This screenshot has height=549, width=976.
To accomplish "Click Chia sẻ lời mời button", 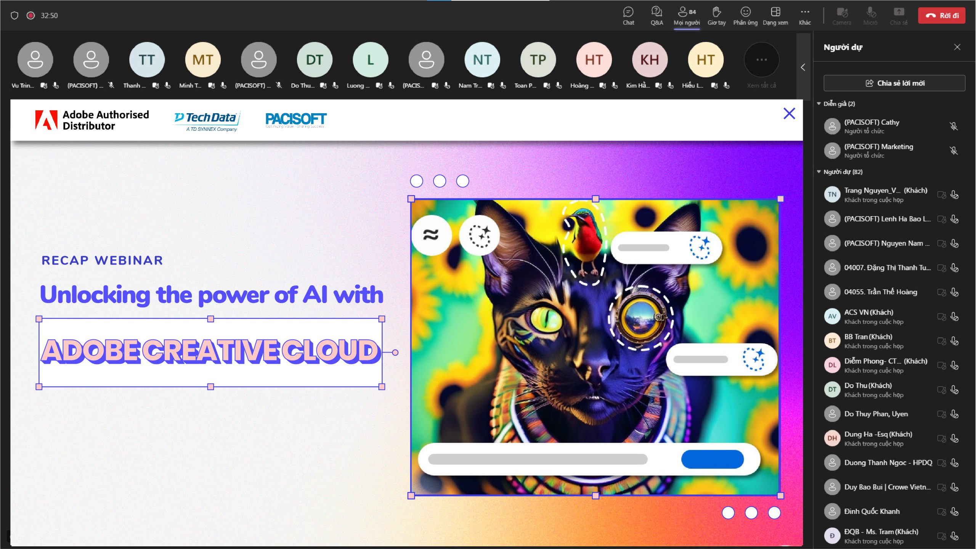I will pos(894,83).
